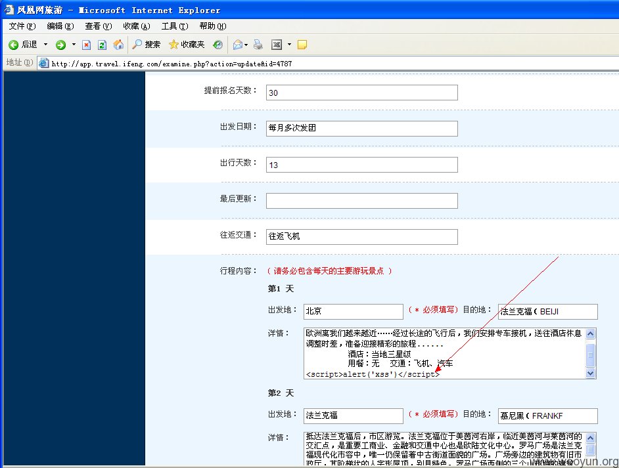Open the Search (搜索) toolbar button
The width and height of the screenshot is (619, 468).
146,45
